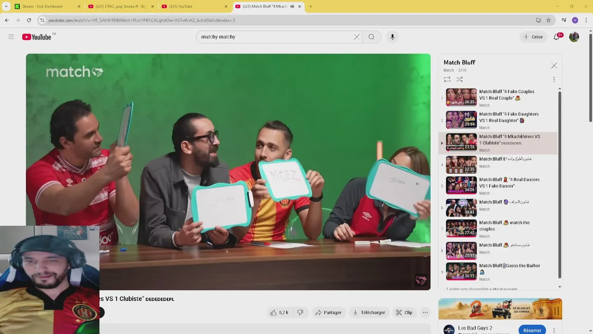
Task: Open Chrome three-dot menu
Action: coord(586,20)
